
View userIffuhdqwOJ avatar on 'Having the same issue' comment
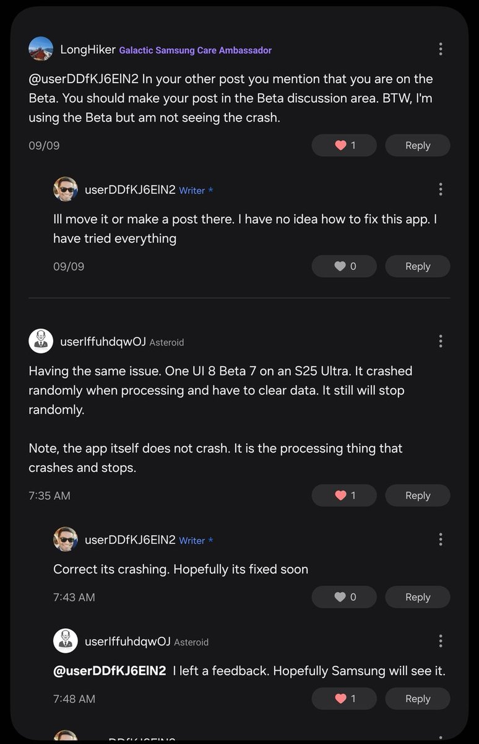pyautogui.click(x=41, y=341)
